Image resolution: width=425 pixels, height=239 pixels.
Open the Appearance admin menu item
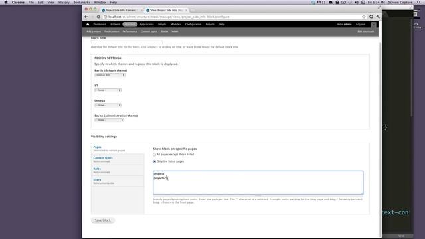point(147,25)
